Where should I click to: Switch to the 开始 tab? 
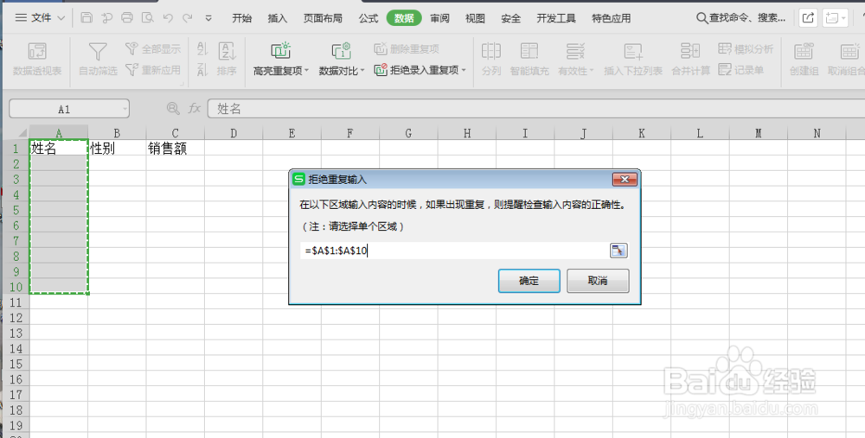point(241,18)
